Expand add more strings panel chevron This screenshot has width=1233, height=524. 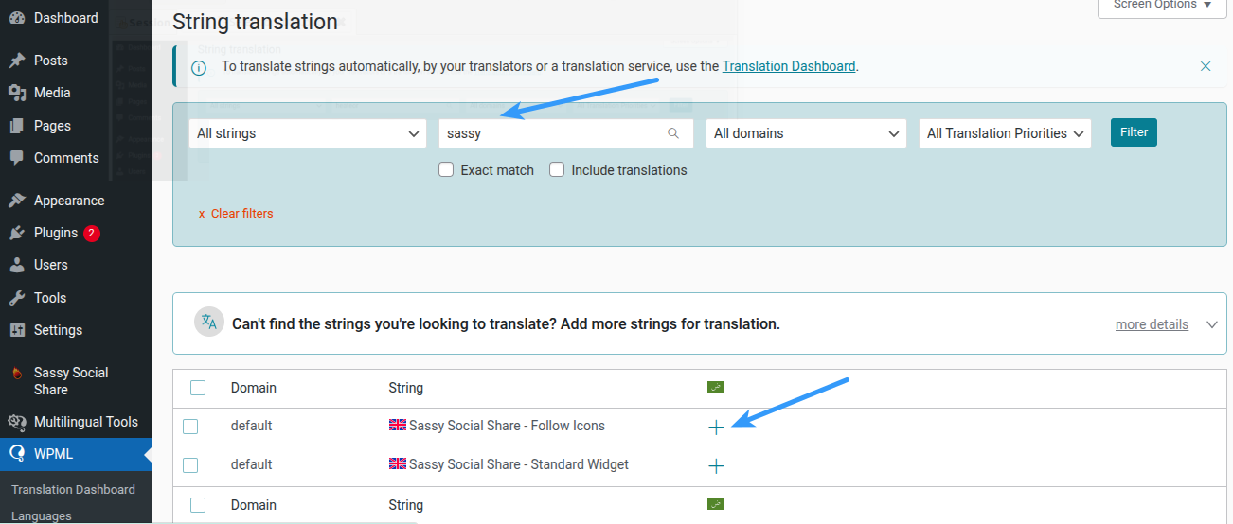click(1212, 324)
